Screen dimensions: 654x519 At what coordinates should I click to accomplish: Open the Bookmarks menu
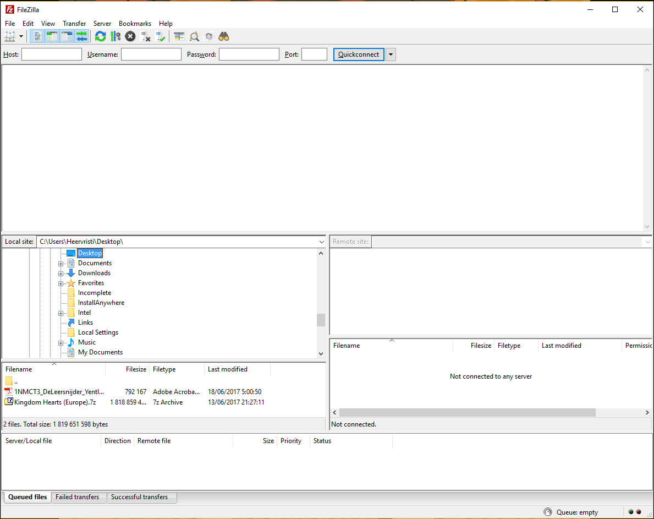pyautogui.click(x=135, y=23)
